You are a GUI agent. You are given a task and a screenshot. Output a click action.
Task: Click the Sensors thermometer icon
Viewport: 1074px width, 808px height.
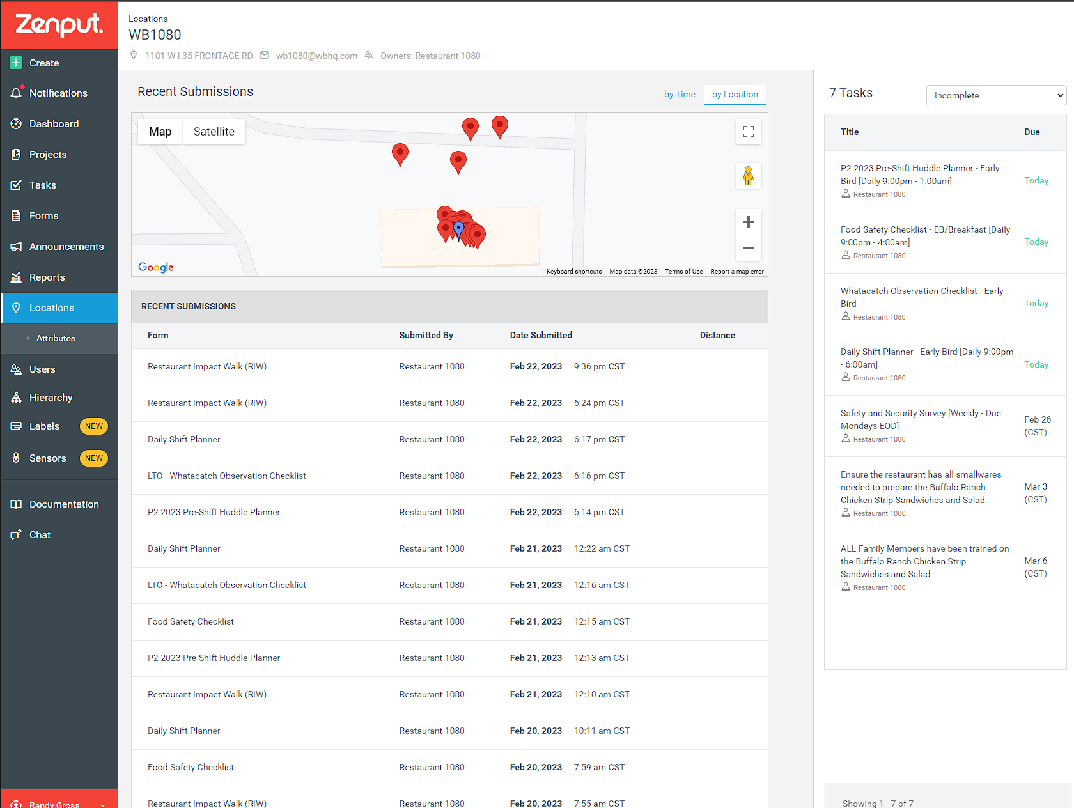pyautogui.click(x=17, y=458)
